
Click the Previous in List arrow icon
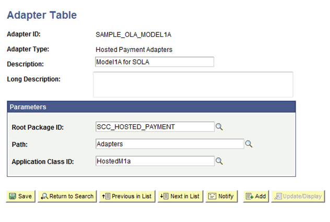(x=106, y=196)
